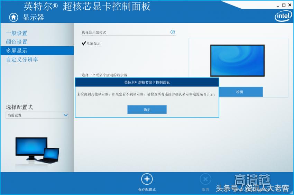
Task: Select 多屏显示 in the sidebar
Action: [x=37, y=50]
